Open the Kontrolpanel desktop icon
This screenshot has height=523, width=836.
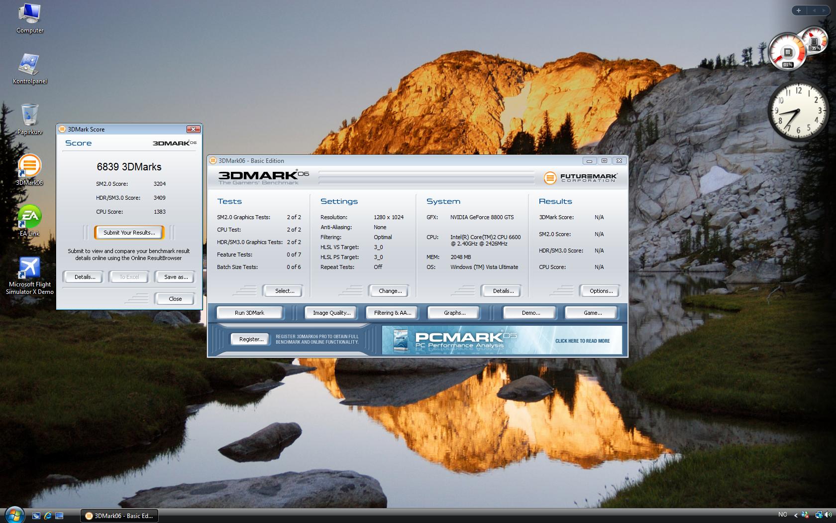(30, 69)
